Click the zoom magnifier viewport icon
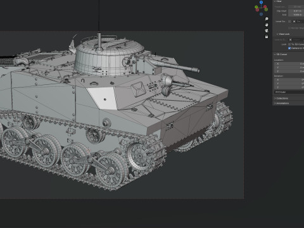Screen dimensions: 304x228 (x=267, y=19)
